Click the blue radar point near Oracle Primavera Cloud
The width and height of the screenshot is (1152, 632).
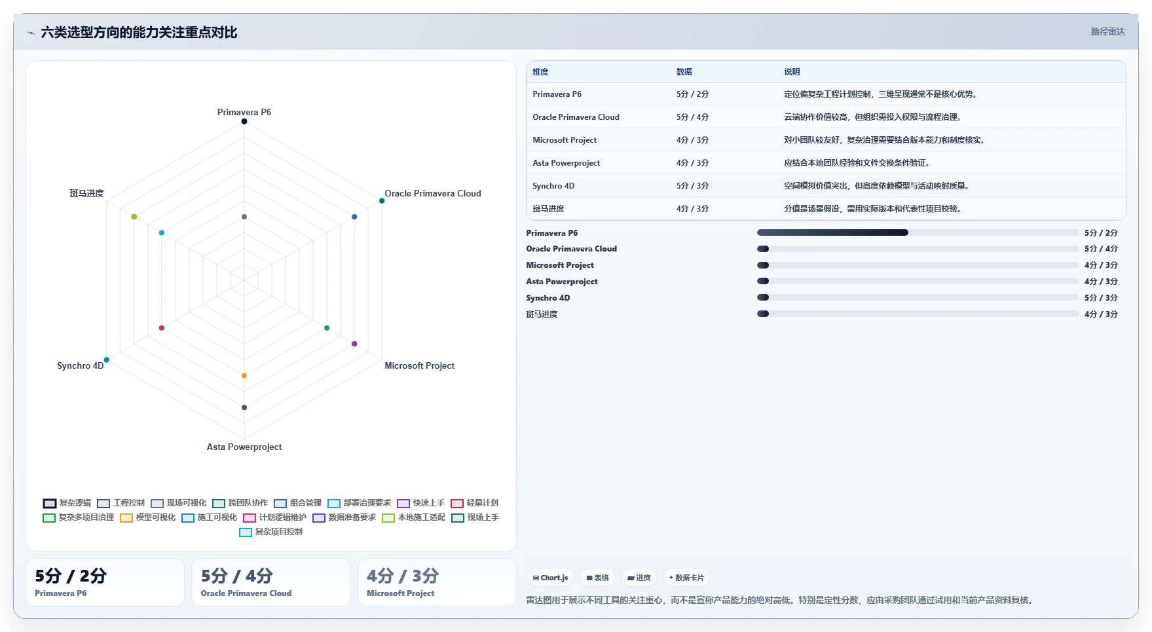point(354,217)
